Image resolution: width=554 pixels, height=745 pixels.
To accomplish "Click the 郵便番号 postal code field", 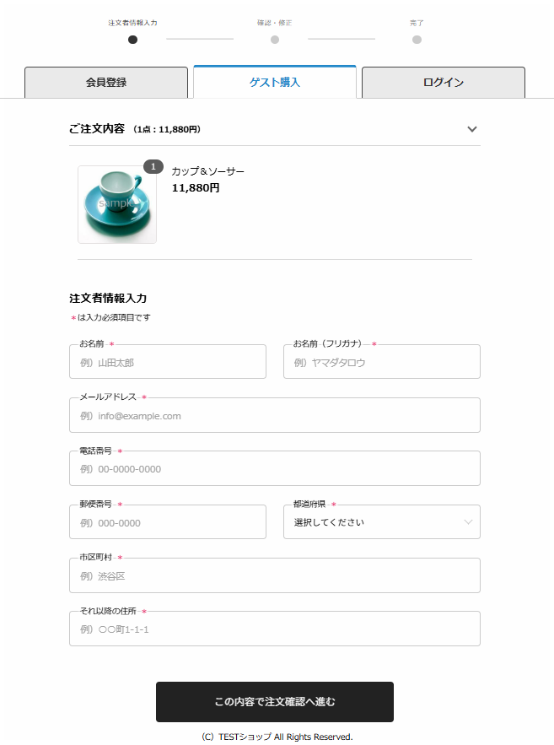I will 168,521.
